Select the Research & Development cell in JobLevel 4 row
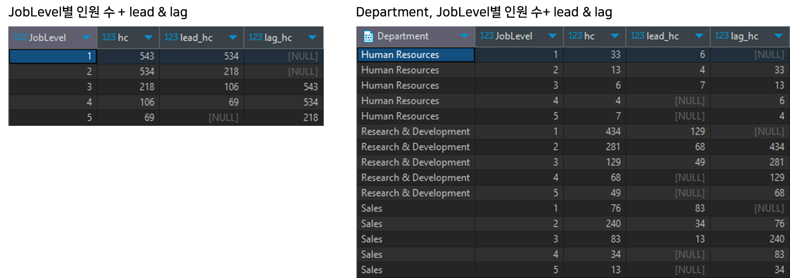Viewport: 790px width, 278px height. pyautogui.click(x=416, y=178)
